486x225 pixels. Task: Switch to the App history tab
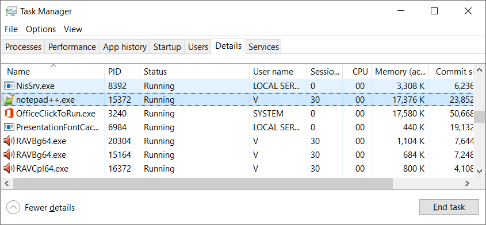point(125,46)
